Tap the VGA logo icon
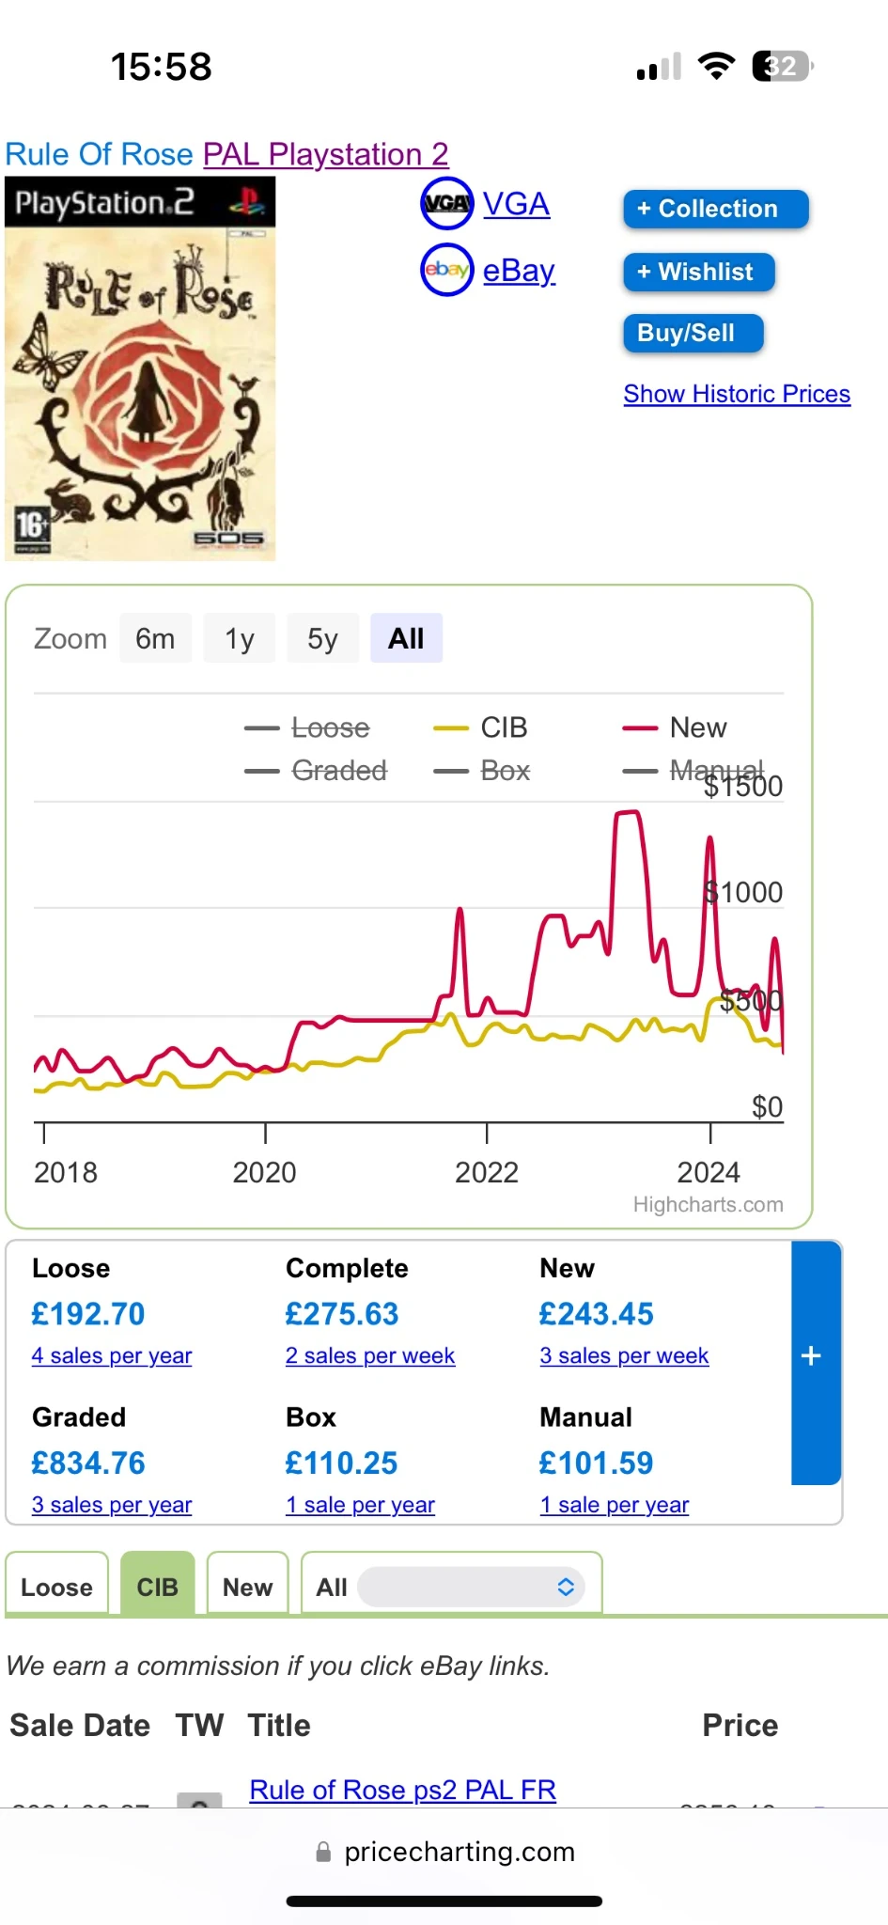Image resolution: width=888 pixels, height=1925 pixels. 446,203
